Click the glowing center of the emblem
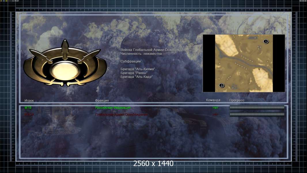Screen dimensions: 307x173 click(65, 71)
